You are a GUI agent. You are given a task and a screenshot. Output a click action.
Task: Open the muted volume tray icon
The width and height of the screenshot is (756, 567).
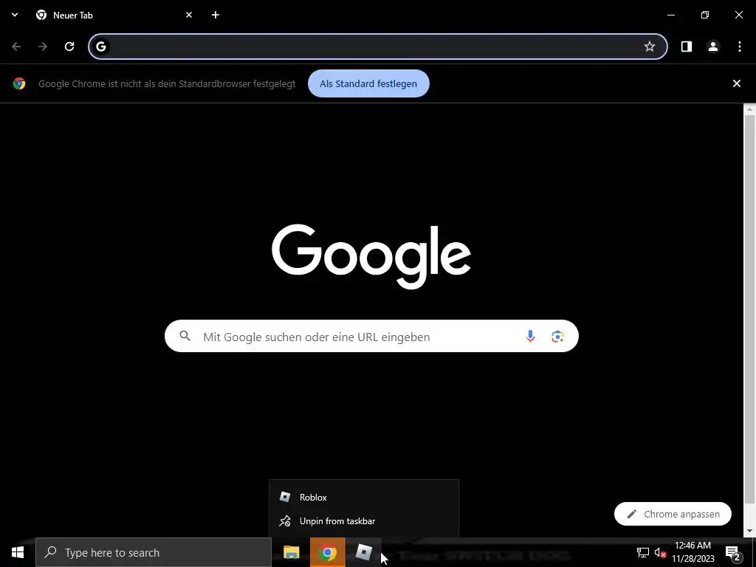pos(661,552)
